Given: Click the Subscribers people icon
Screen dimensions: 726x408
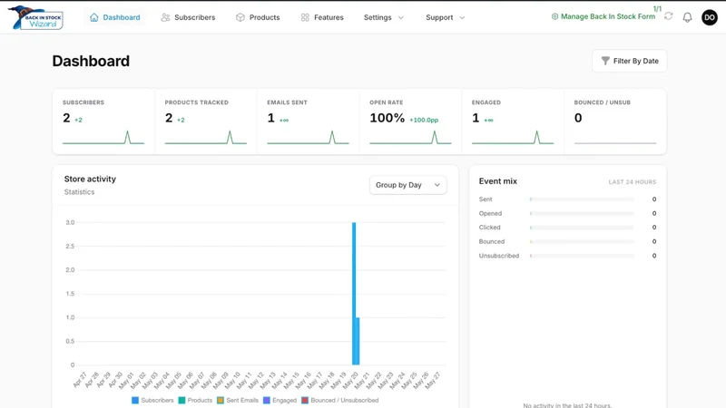Looking at the screenshot, I should pyautogui.click(x=165, y=17).
